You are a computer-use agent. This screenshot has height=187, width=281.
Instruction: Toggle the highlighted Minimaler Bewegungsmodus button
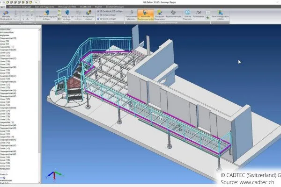(146, 15)
